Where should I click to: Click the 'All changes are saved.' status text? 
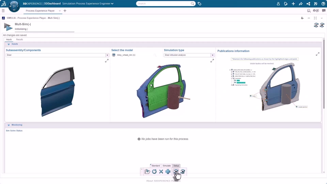pyautogui.click(x=15, y=35)
